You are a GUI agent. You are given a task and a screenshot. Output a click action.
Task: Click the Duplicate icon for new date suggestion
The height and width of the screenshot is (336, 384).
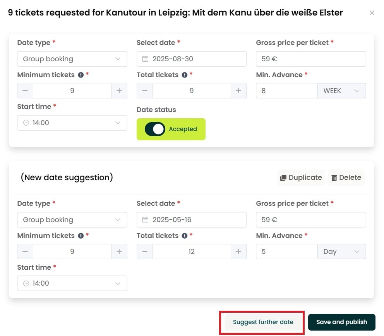[x=283, y=177]
